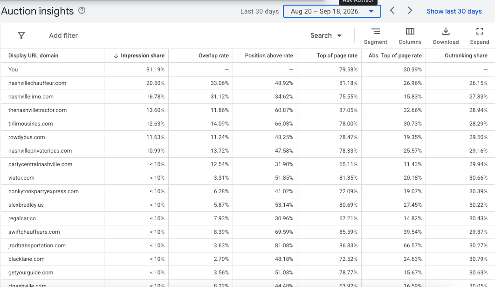Click regalcar.co abs. top rate 14.82%
The image size is (495, 287).
412,218
